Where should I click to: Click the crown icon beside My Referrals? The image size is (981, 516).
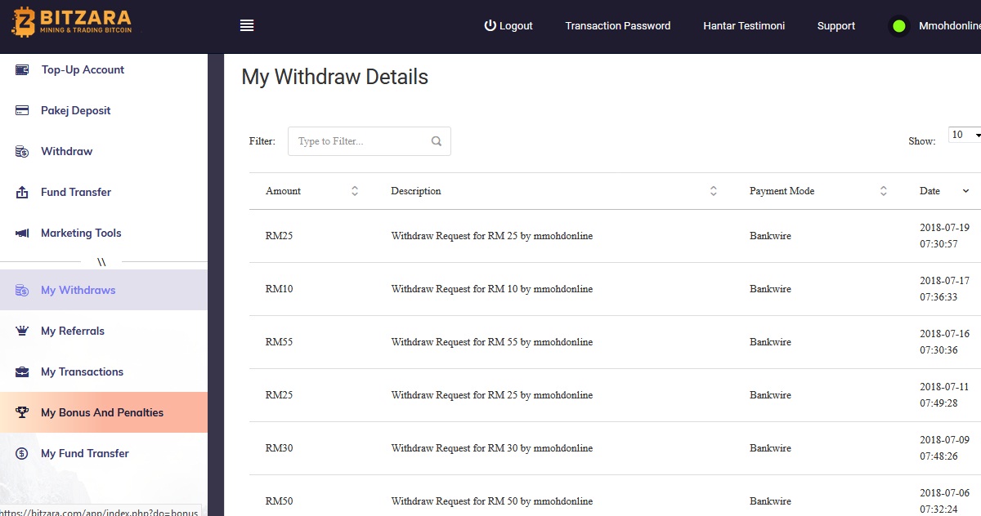click(23, 331)
